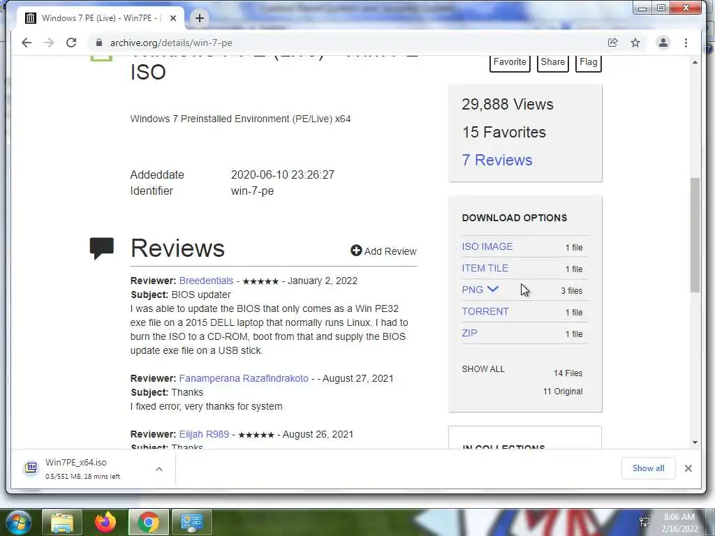The image size is (715, 536).
Task: Click the '3 files' count beside PNG
Action: [x=571, y=291]
